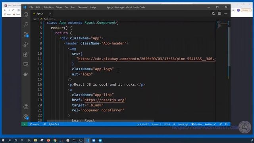This screenshot has height=143, width=254.
Task: Open the Help menu
Action: point(93,8)
